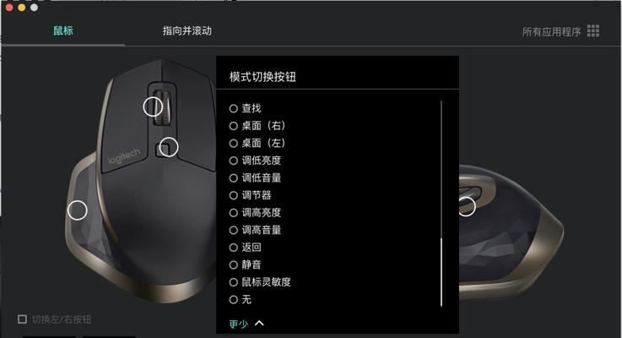Viewport: 622px width, 338px height.
Task: Switch to the 鼠标 tab
Action: (63, 30)
